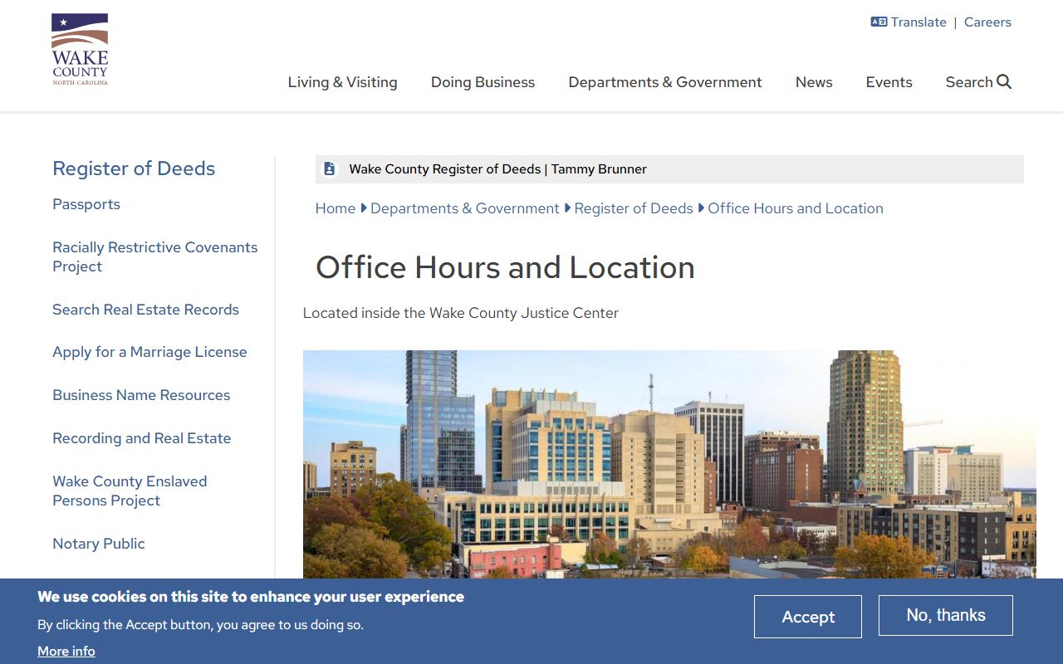This screenshot has height=664, width=1063.
Task: Visit Business Name Resources page
Action: (x=141, y=395)
